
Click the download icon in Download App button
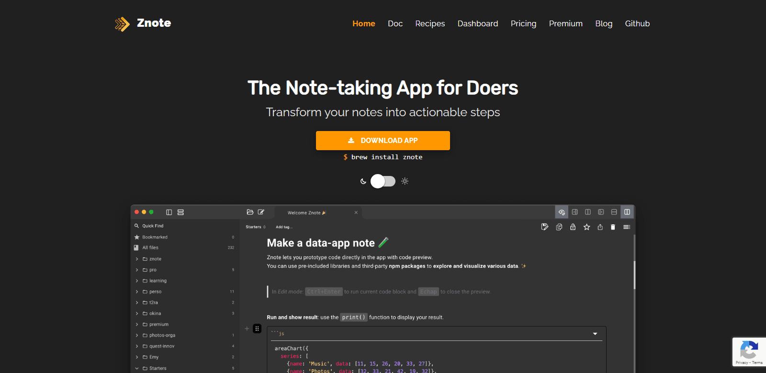351,140
